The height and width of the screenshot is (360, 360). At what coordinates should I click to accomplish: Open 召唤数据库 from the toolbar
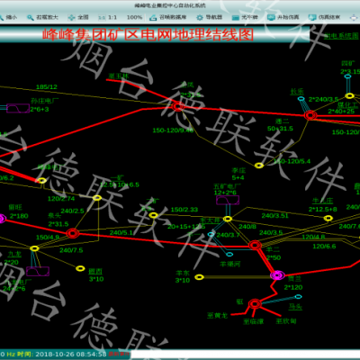tap(168, 17)
